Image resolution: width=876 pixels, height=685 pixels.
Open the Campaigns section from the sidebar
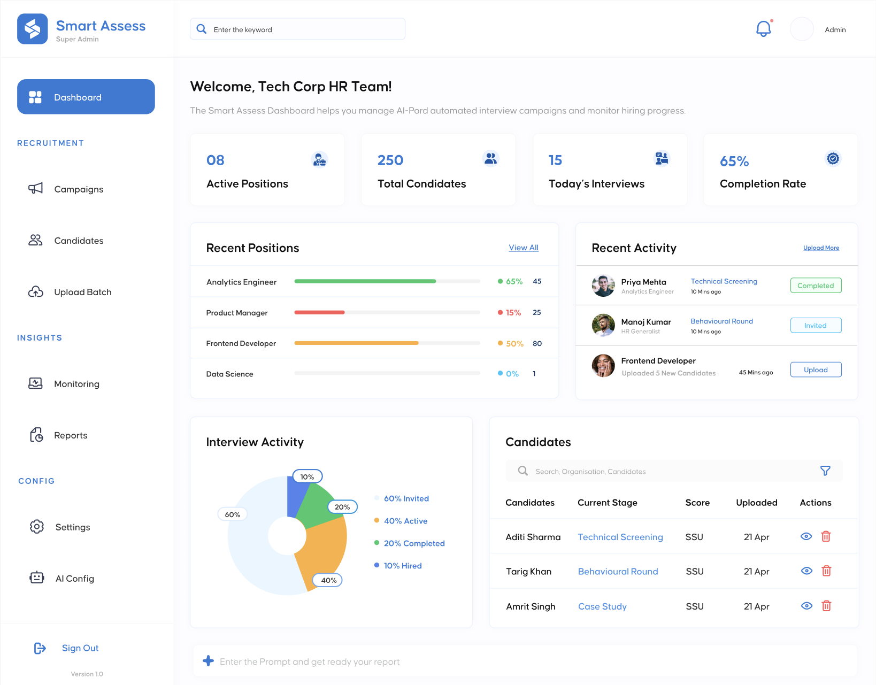point(78,189)
